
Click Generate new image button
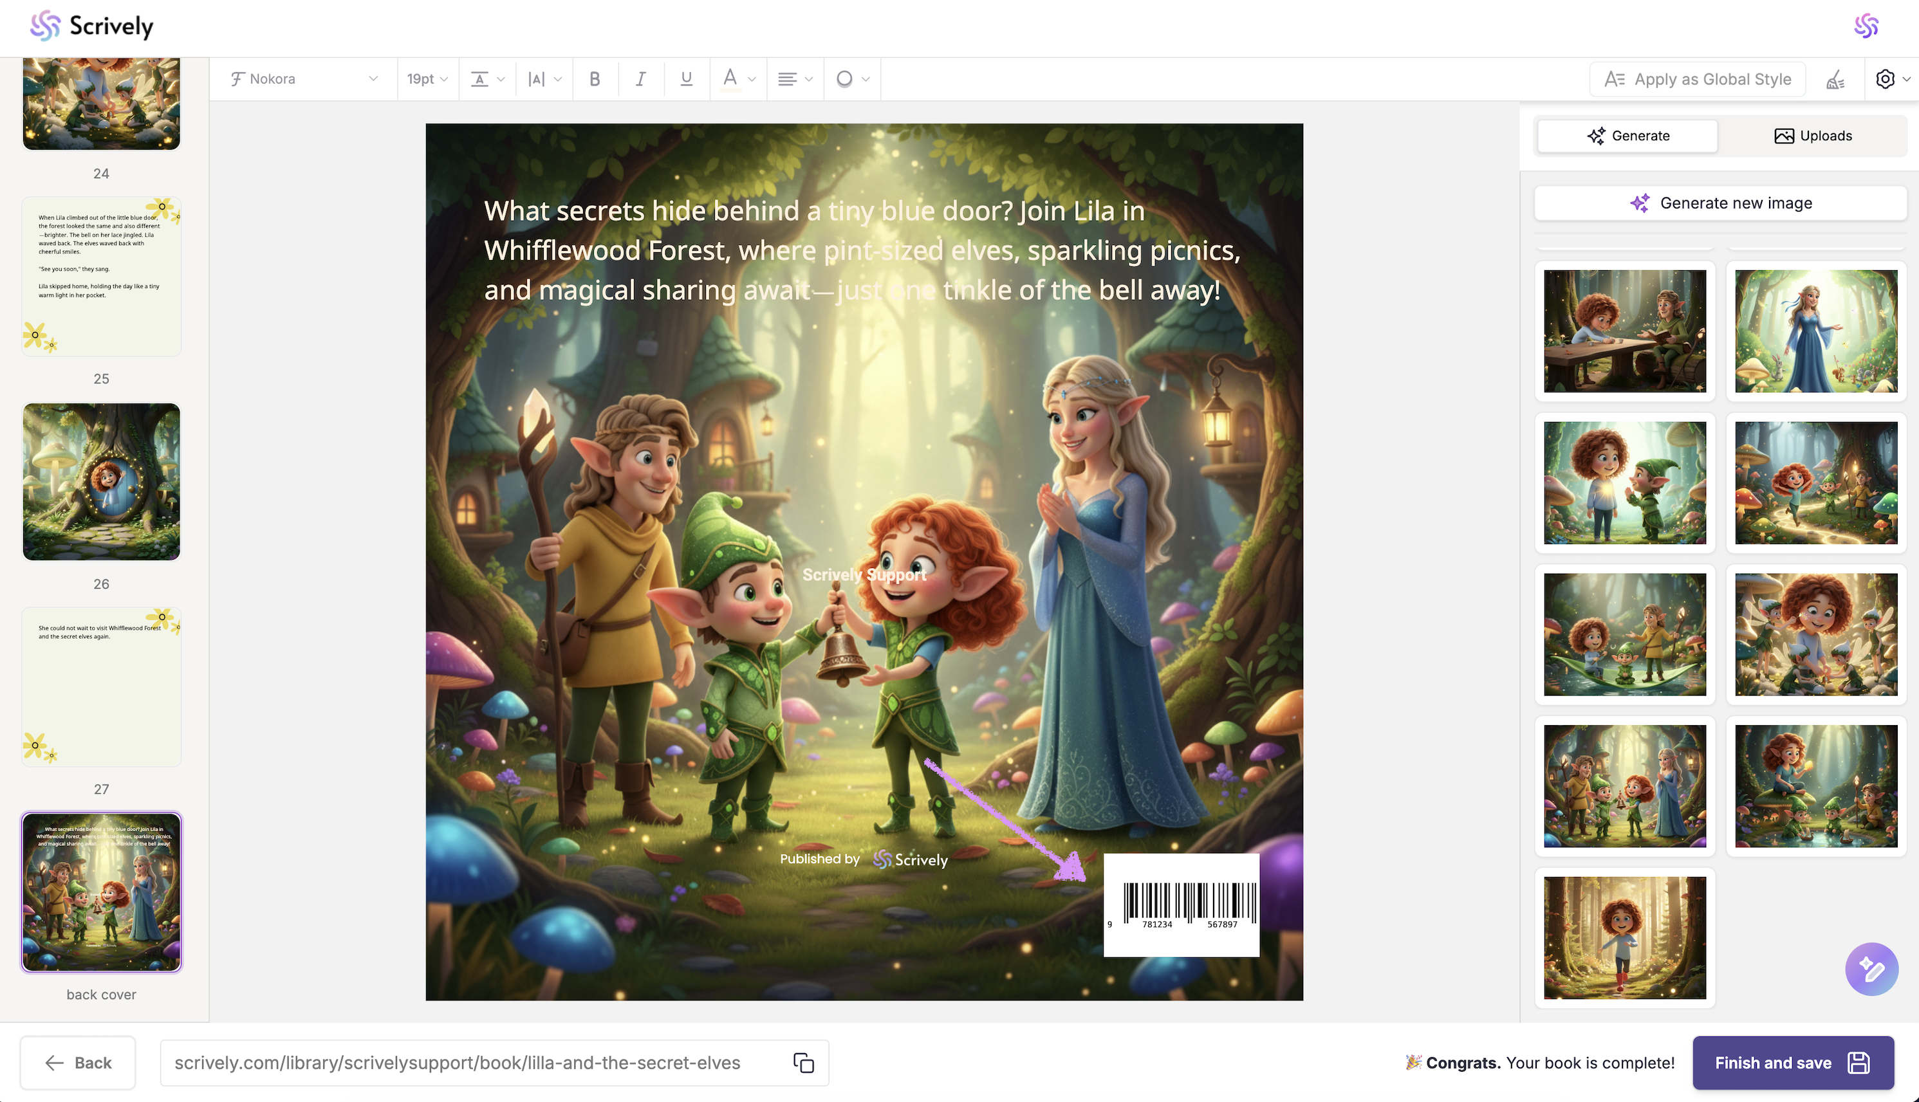point(1720,203)
